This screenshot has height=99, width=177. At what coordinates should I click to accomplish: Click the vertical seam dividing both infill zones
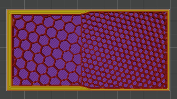point(81,50)
